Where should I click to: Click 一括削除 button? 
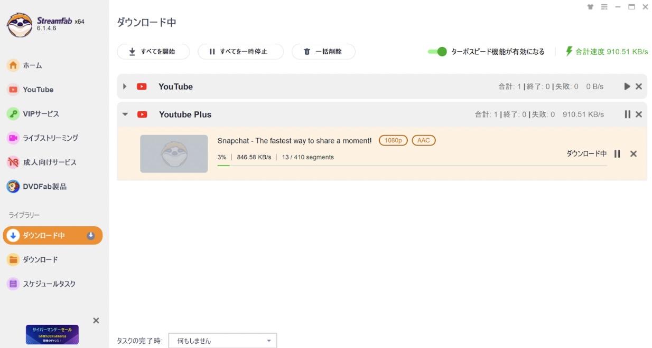[323, 52]
